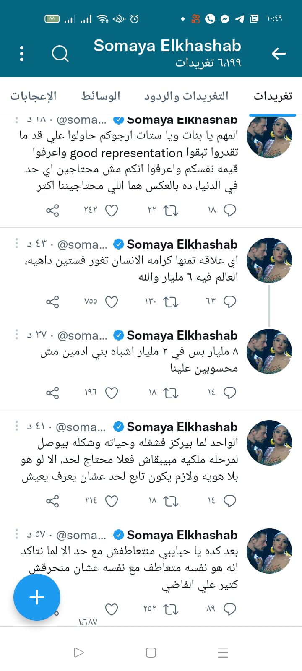Image resolution: width=302 pixels, height=671 pixels.
Task: Like the tweet with ٢٤٢ likes
Action: click(x=111, y=210)
